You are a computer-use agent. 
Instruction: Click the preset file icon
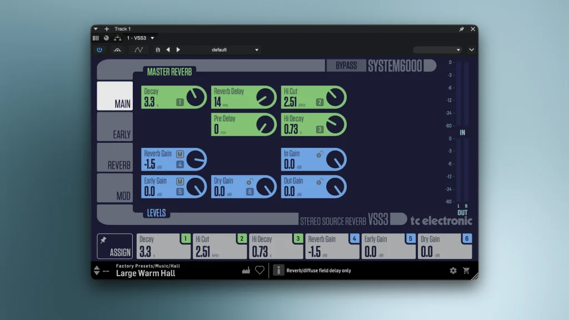click(x=158, y=49)
